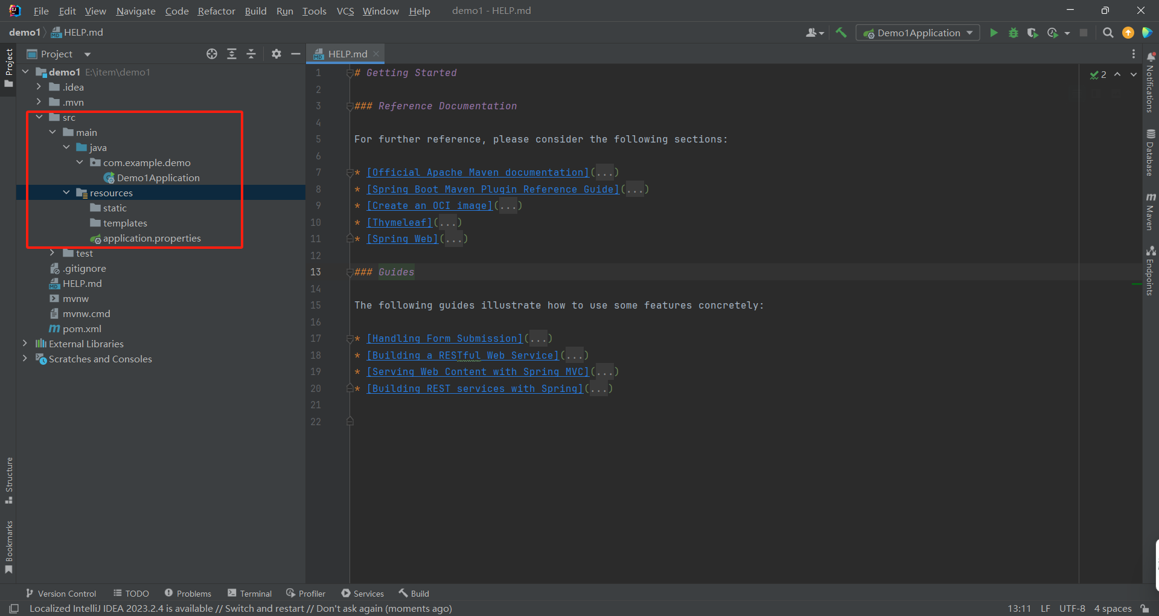Collapse the com.example.demo package
The height and width of the screenshot is (616, 1159).
click(x=80, y=162)
